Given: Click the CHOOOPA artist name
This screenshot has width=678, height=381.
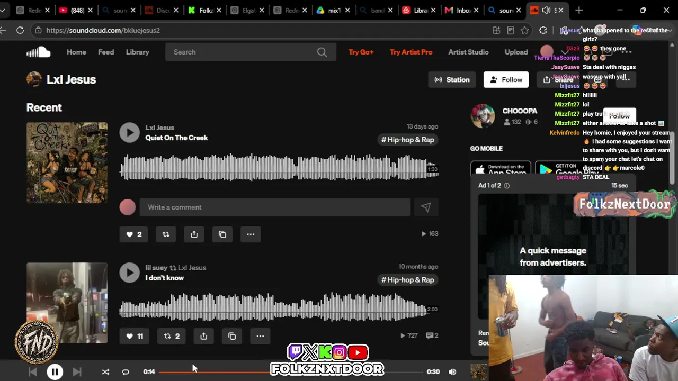Looking at the screenshot, I should tap(520, 111).
